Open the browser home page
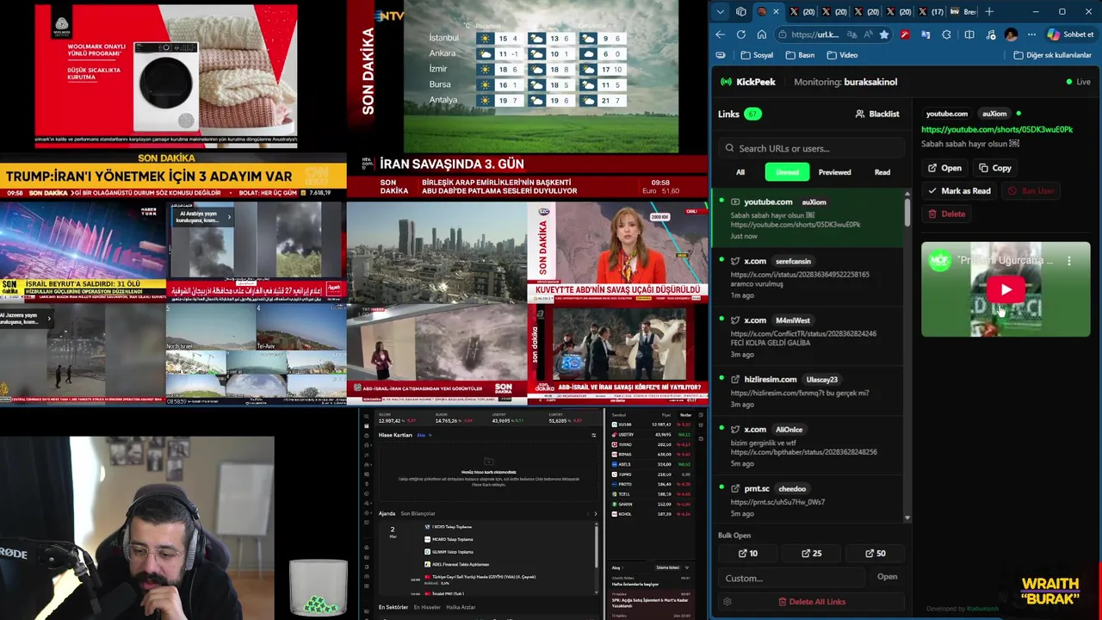Screen dimensions: 1102x620 (x=761, y=34)
